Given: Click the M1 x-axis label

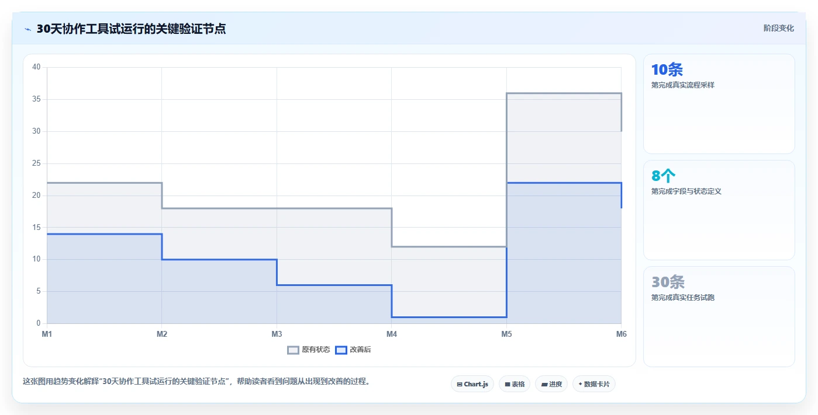Looking at the screenshot, I should [x=47, y=334].
